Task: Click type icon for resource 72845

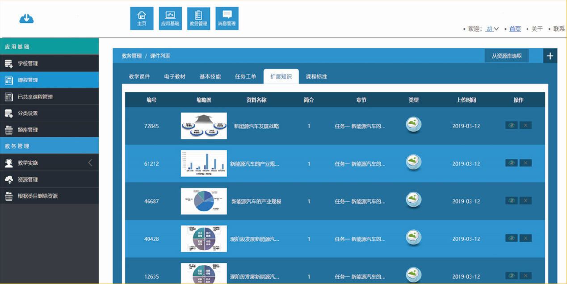Action: tap(414, 125)
